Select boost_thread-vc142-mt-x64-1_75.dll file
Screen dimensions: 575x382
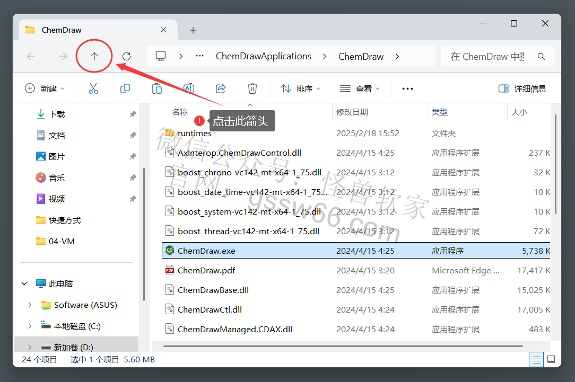pos(356,232)
